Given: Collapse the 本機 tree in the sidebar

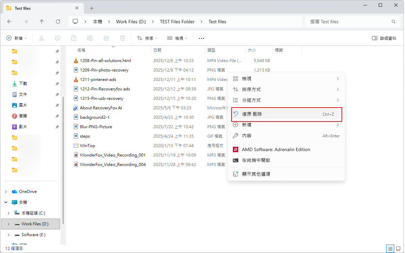Looking at the screenshot, I should 6,202.
